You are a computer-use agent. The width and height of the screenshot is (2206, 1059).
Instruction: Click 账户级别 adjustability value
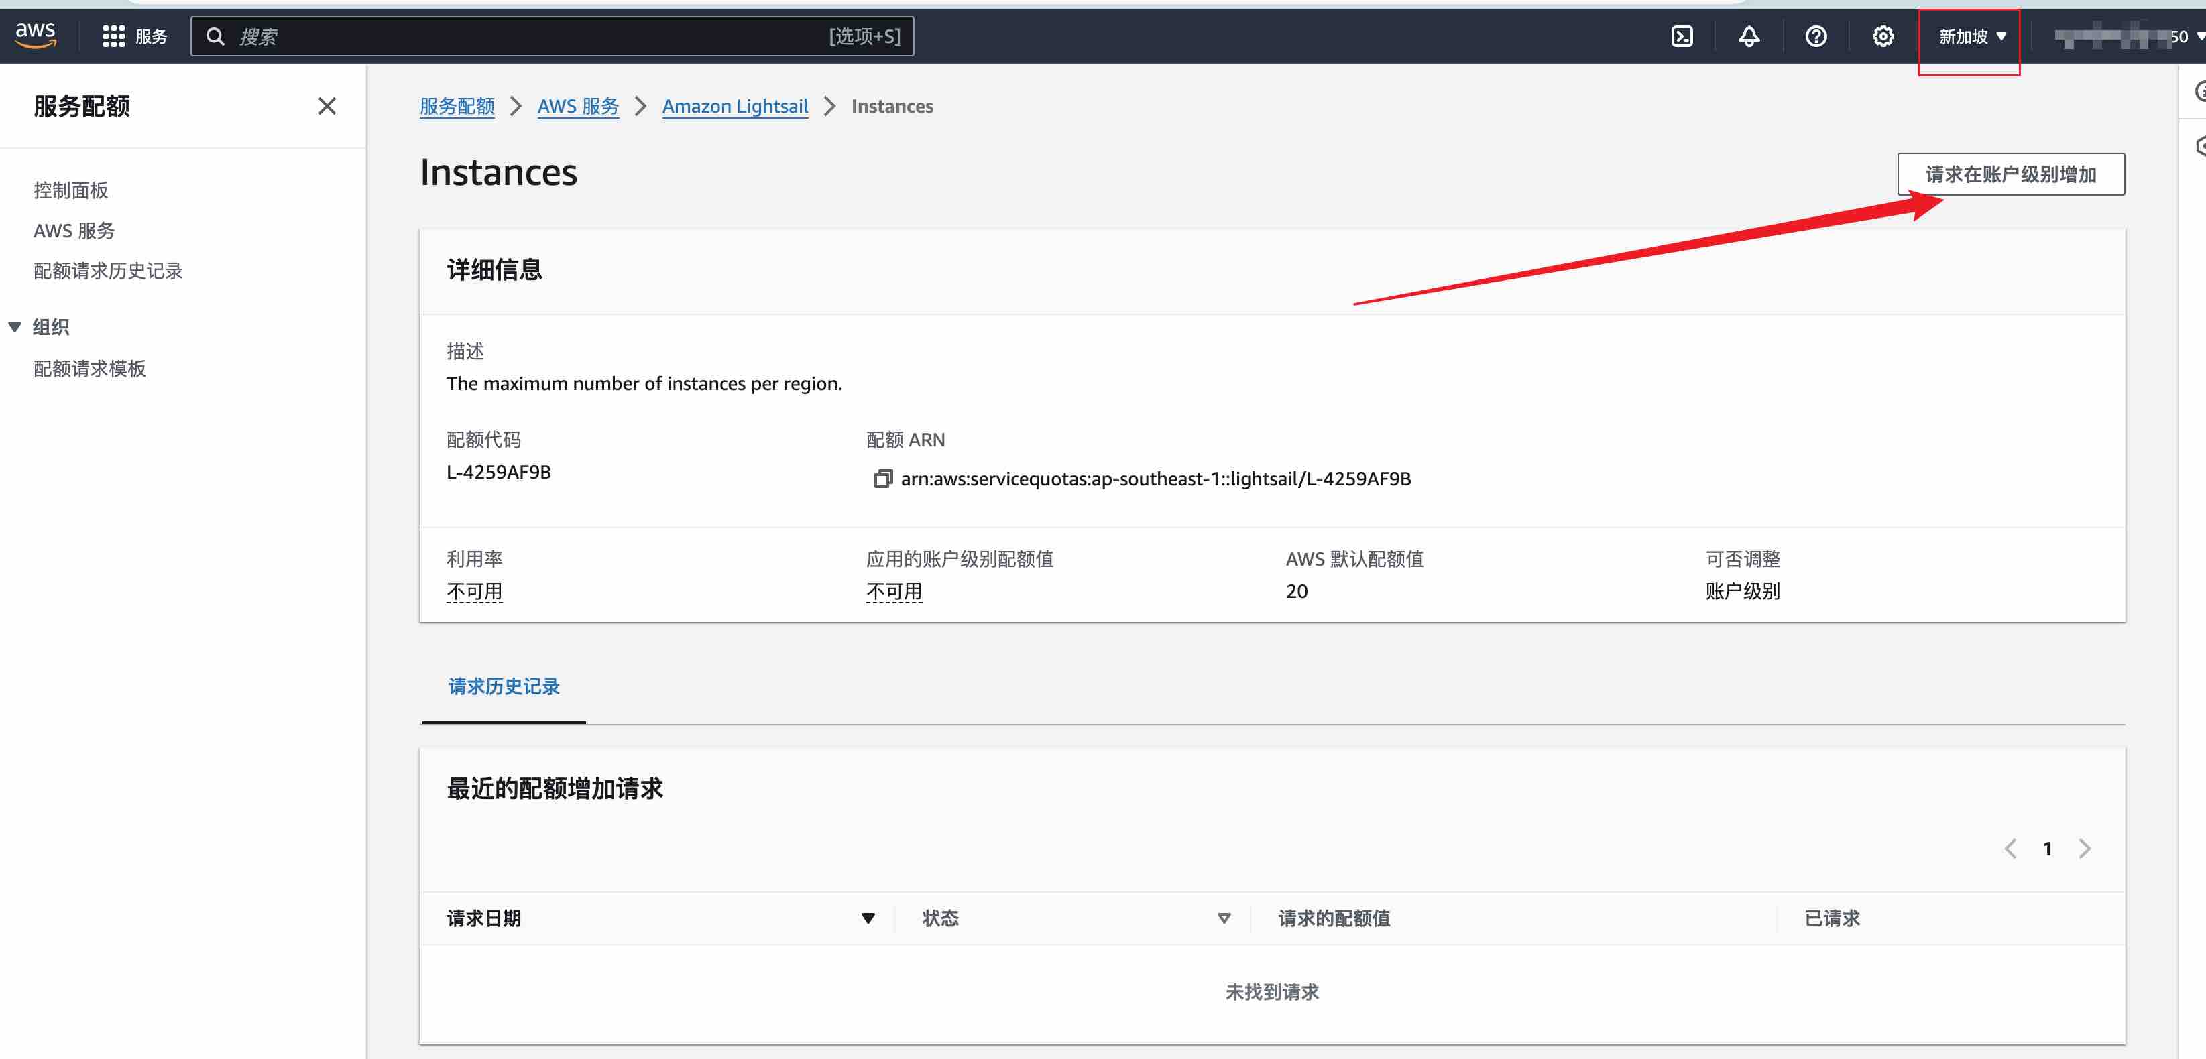tap(1742, 590)
